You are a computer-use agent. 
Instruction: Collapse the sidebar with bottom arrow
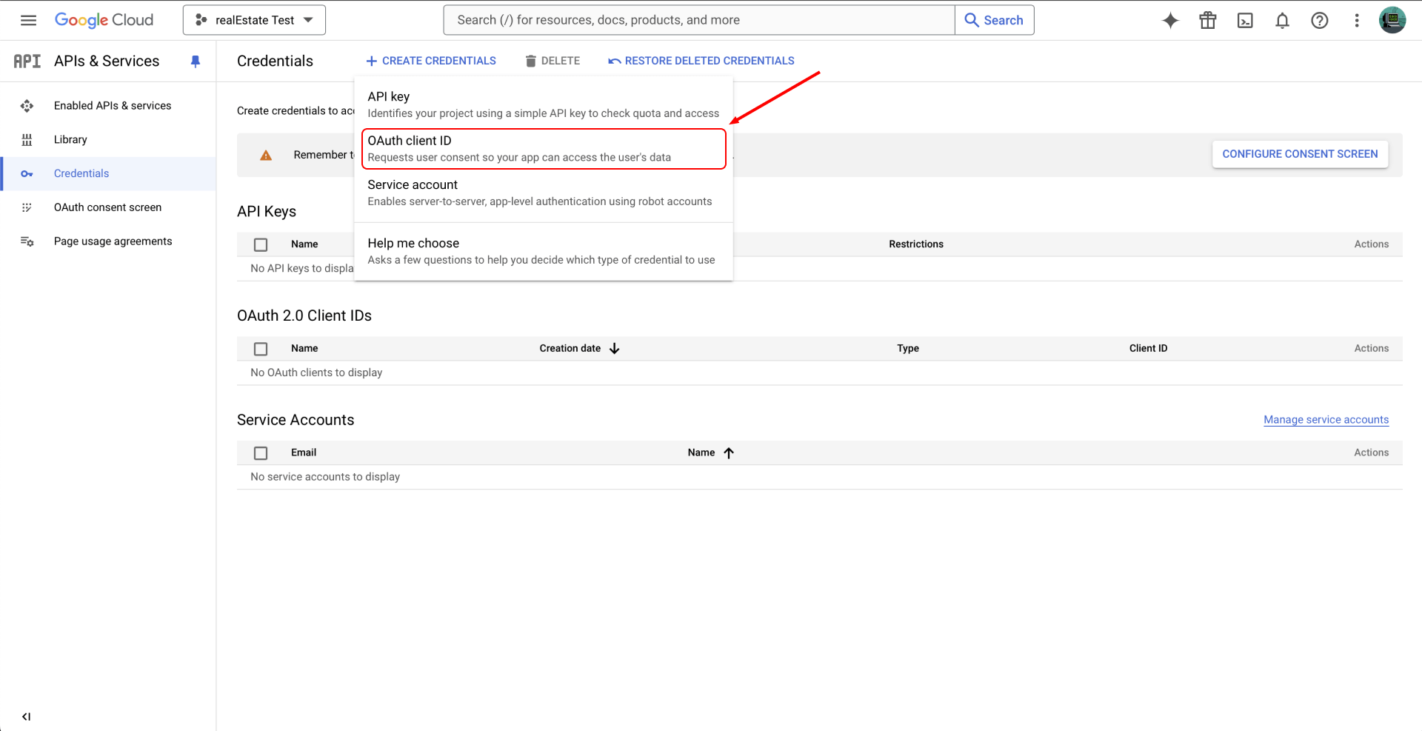tap(27, 716)
